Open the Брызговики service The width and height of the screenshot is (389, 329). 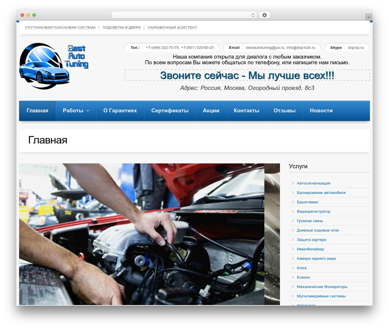308,202
